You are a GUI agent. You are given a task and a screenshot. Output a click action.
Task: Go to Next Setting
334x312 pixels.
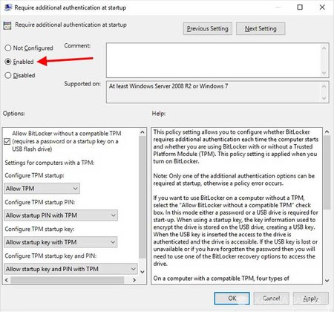[261, 29]
